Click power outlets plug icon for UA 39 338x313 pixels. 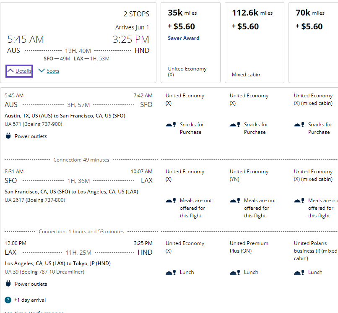8,284
